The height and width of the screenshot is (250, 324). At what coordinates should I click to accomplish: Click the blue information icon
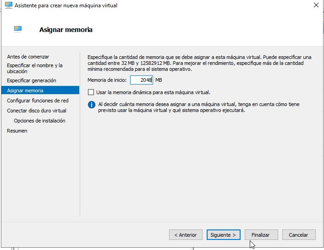point(91,105)
